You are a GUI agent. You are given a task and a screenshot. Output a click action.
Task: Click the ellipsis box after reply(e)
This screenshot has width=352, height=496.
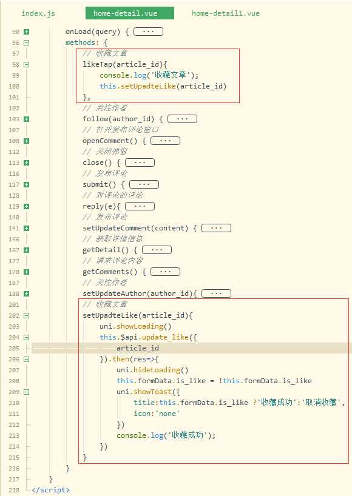click(x=140, y=206)
